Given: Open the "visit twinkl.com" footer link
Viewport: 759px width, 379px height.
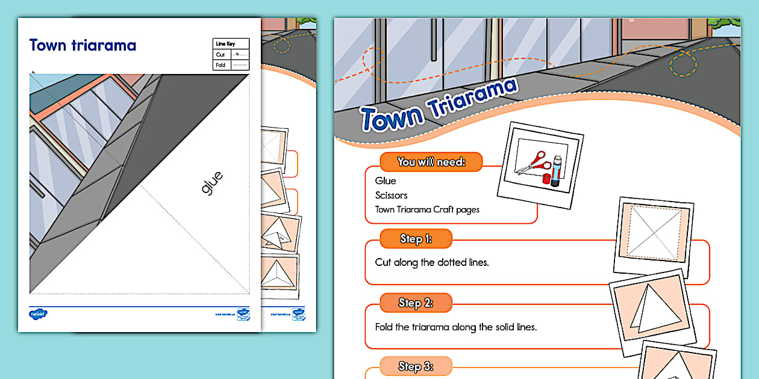Looking at the screenshot, I should [x=223, y=314].
